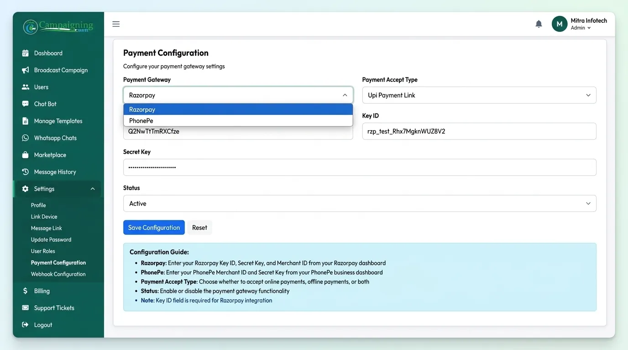Viewport: 628px width, 350px height.
Task: Click the Message History clock icon
Action: click(26, 172)
